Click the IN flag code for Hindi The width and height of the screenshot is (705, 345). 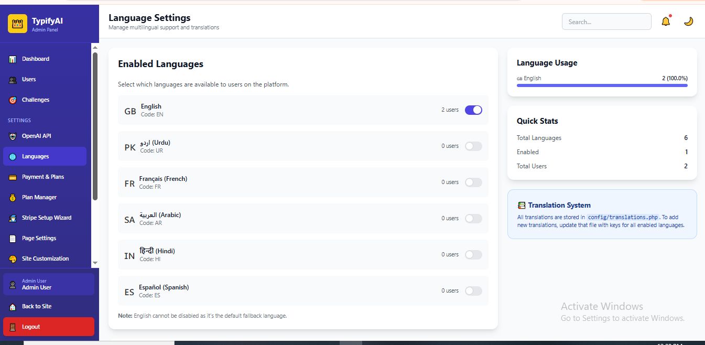point(129,256)
